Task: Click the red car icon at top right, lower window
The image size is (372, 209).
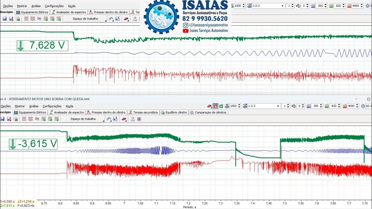Action: [209, 106]
